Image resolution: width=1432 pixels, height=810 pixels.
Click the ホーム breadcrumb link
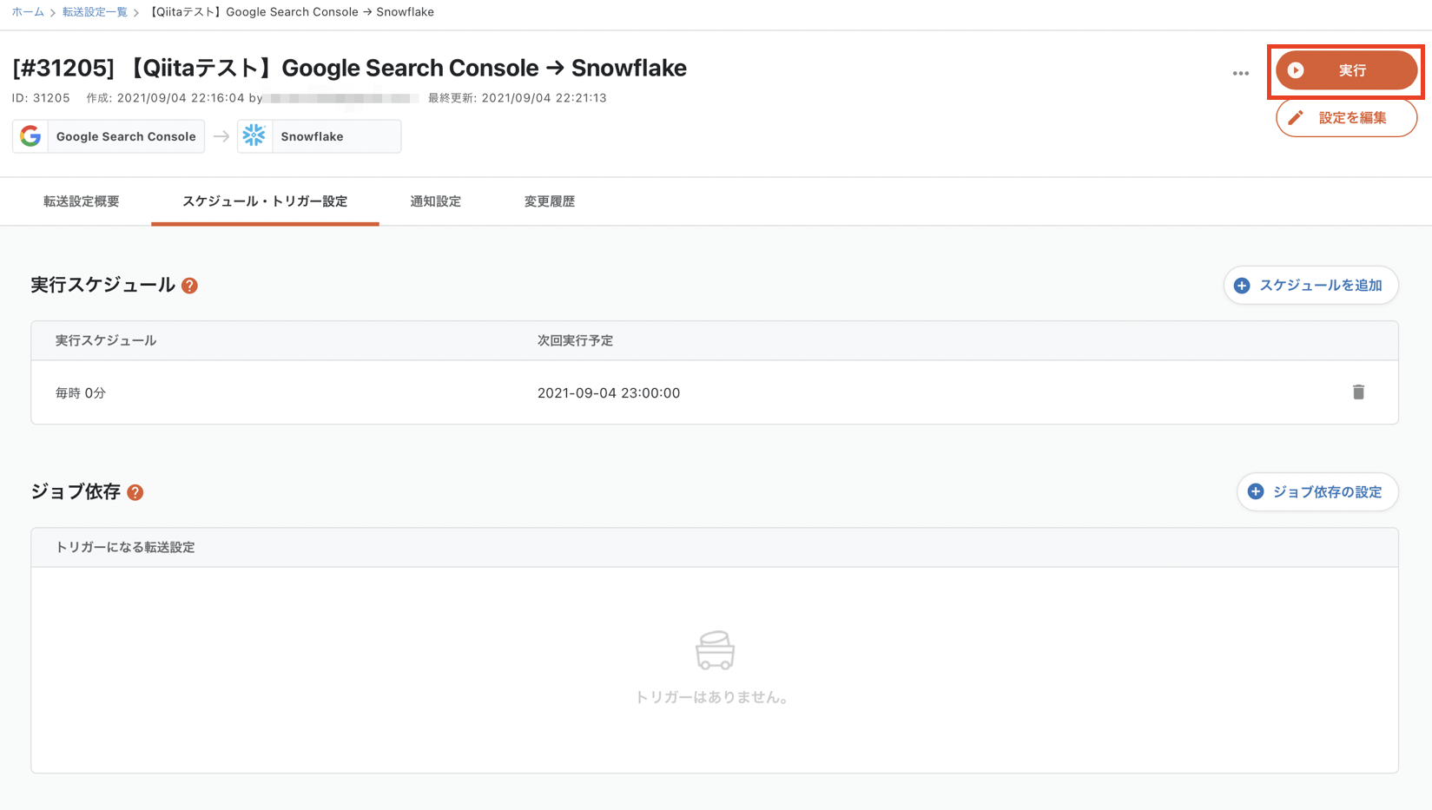28,12
